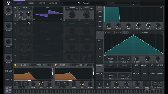Image resolution: width=168 pixels, height=94 pixels.
Task: Select ENV 2 tab
Action: click(100, 12)
